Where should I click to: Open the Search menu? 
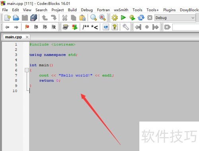point(41,10)
